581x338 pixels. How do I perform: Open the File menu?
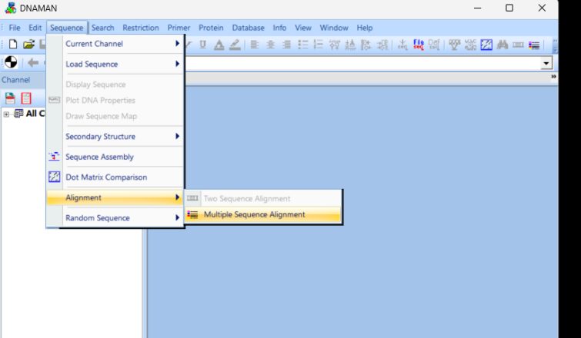click(x=15, y=28)
